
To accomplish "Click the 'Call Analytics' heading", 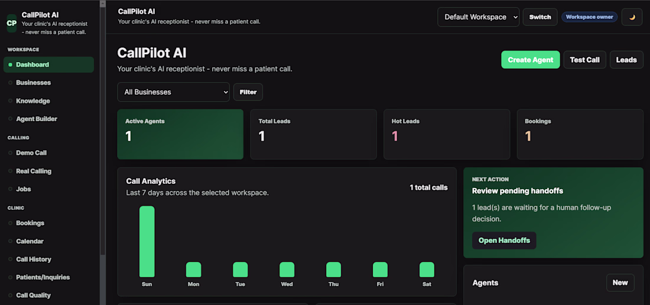I will [x=151, y=181].
